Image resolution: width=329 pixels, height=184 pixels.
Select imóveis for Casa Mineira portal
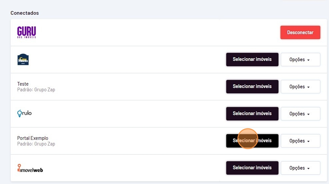click(x=252, y=60)
